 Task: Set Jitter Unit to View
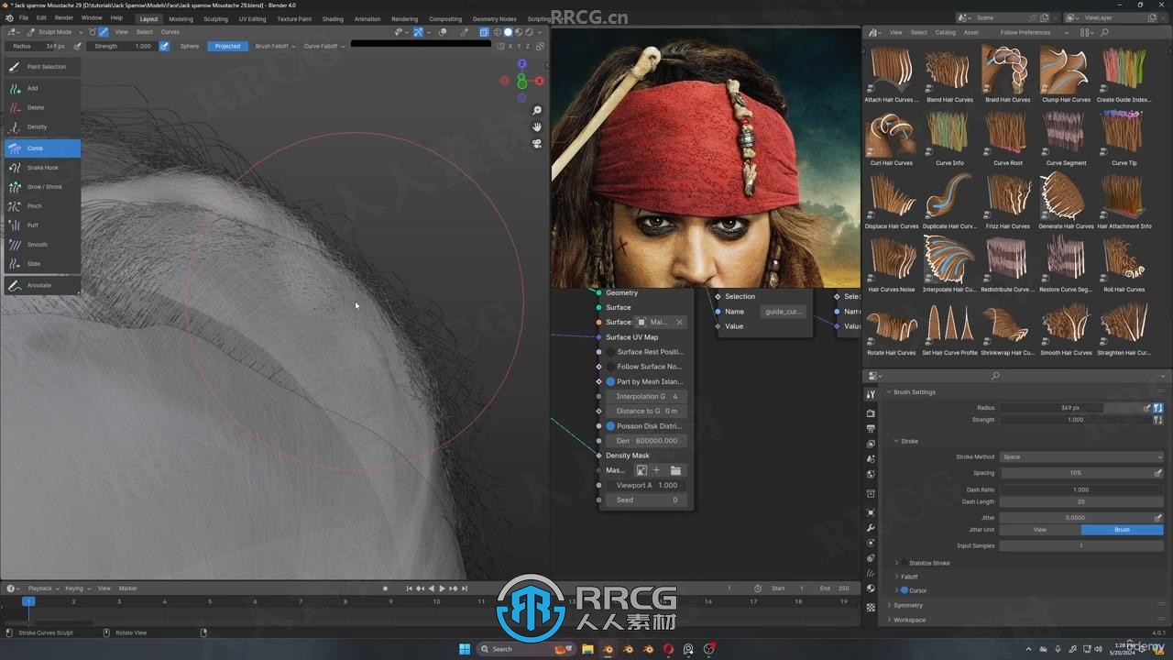(x=1040, y=530)
